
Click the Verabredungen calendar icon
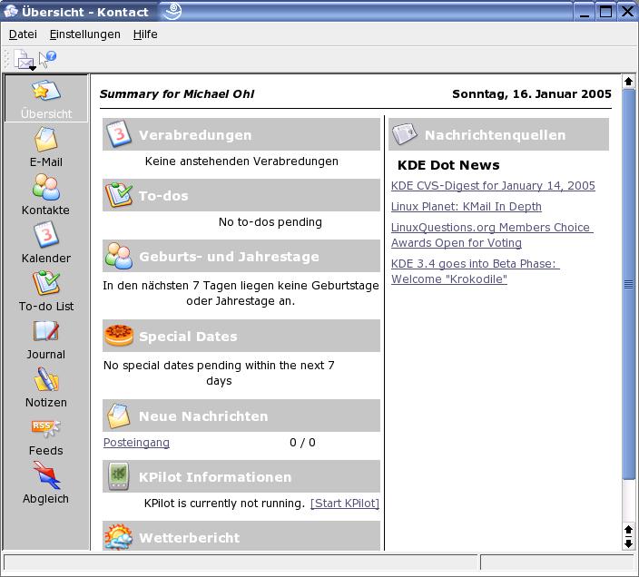point(118,134)
